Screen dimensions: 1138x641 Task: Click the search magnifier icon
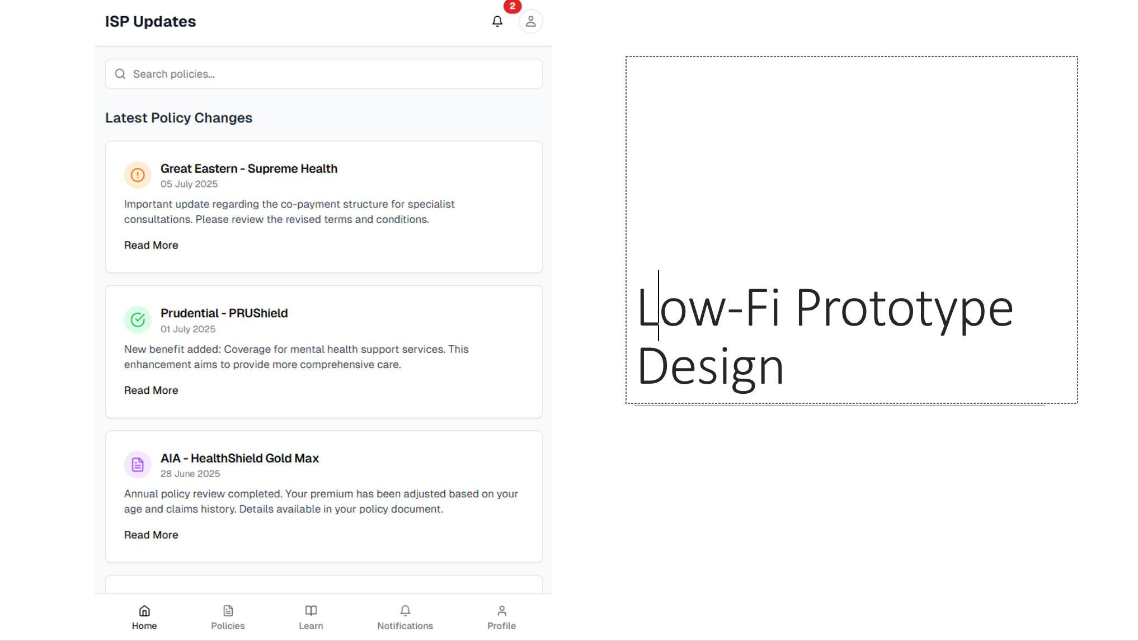coord(120,74)
